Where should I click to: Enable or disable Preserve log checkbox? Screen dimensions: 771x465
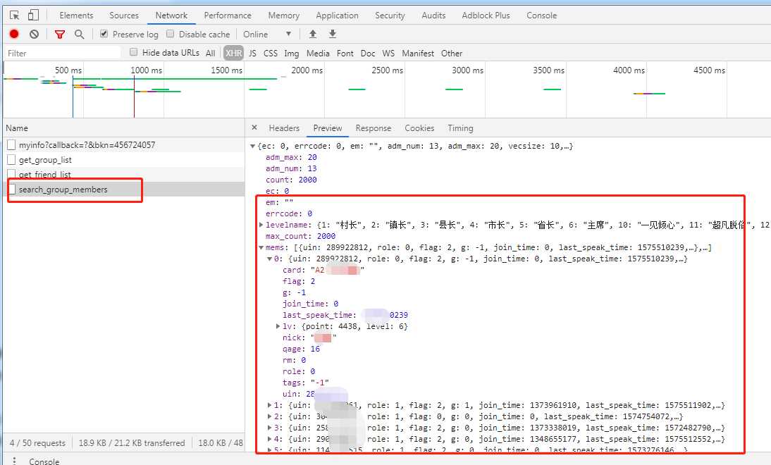click(x=104, y=34)
